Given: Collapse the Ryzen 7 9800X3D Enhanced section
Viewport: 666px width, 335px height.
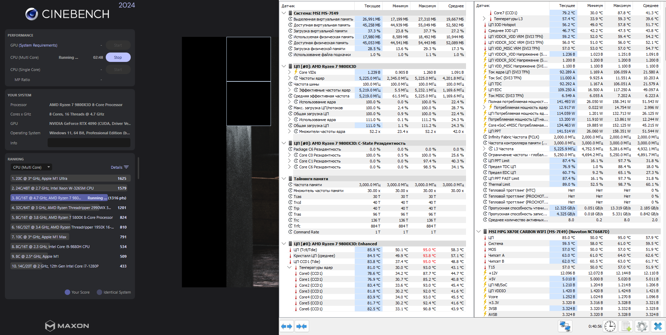Looking at the screenshot, I should tap(284, 244).
